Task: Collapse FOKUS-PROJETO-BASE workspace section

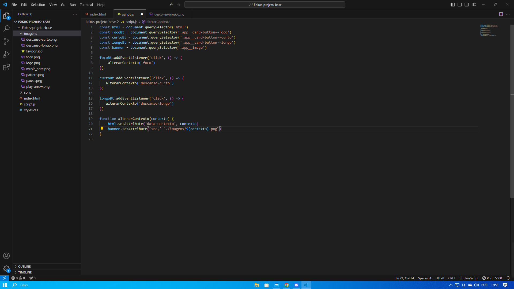Action: coord(47,22)
